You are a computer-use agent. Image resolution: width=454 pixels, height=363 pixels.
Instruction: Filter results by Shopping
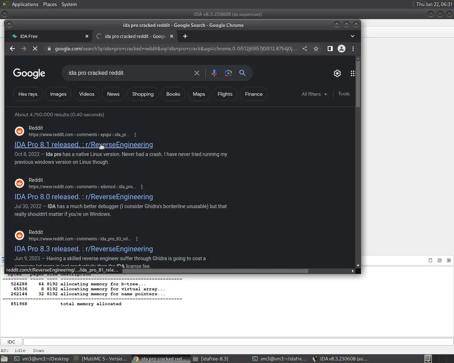pos(143,94)
